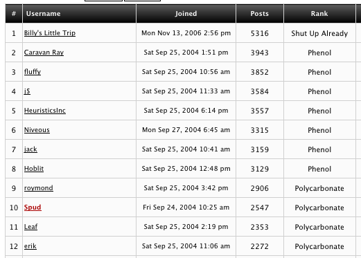Click Spud's join date cell
The width and height of the screenshot is (361, 258).
186,208
